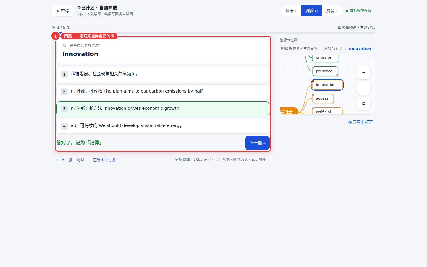
Task: Select the artificial node in the map
Action: (x=327, y=111)
